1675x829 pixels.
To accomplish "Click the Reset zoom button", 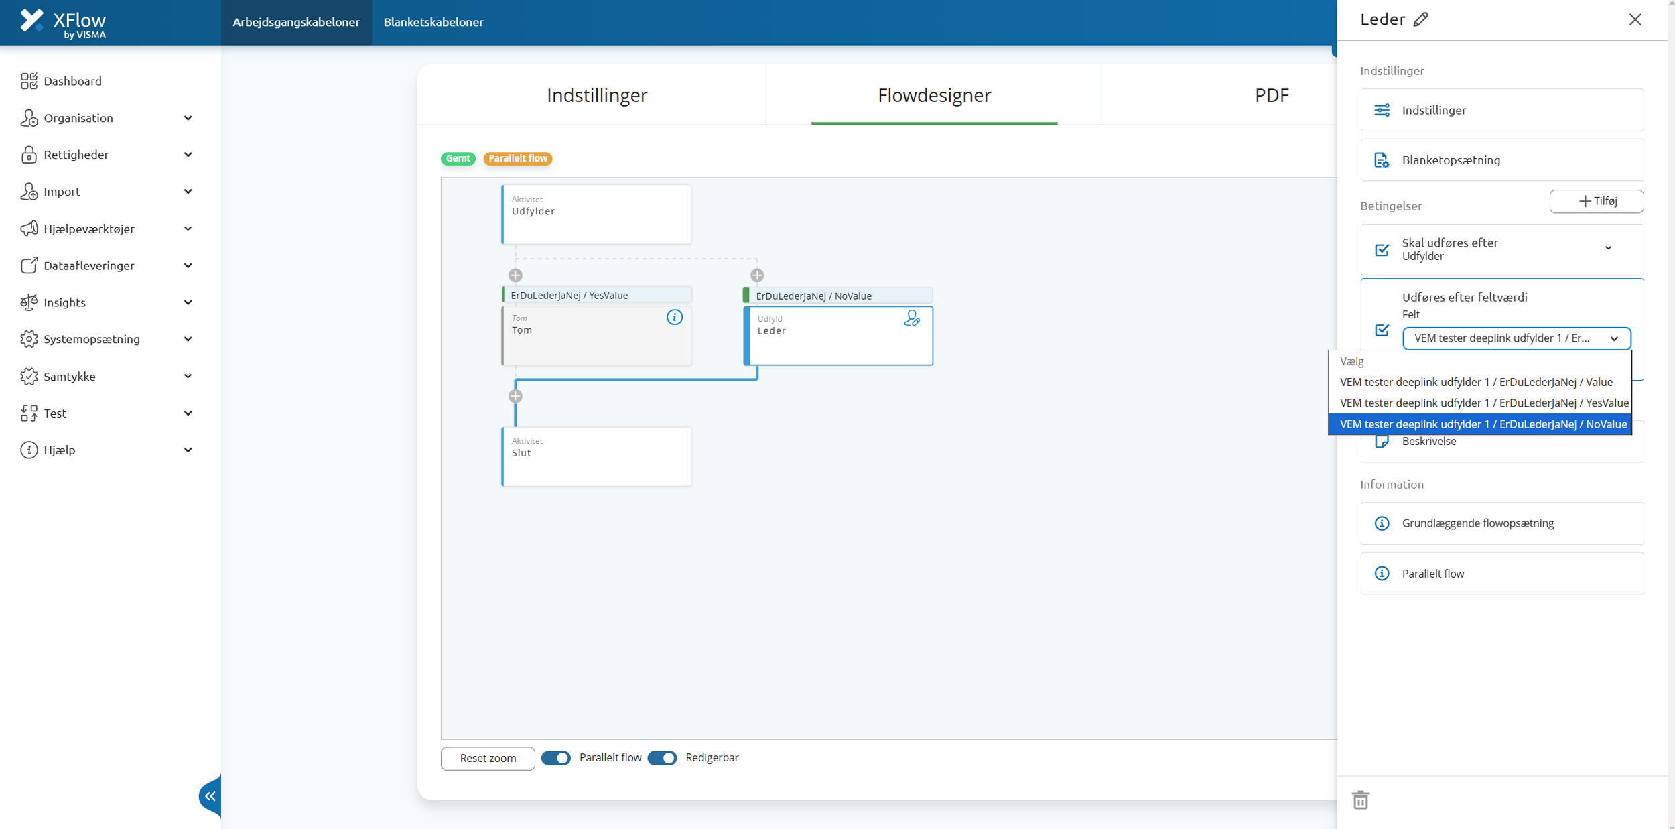I will pyautogui.click(x=488, y=758).
